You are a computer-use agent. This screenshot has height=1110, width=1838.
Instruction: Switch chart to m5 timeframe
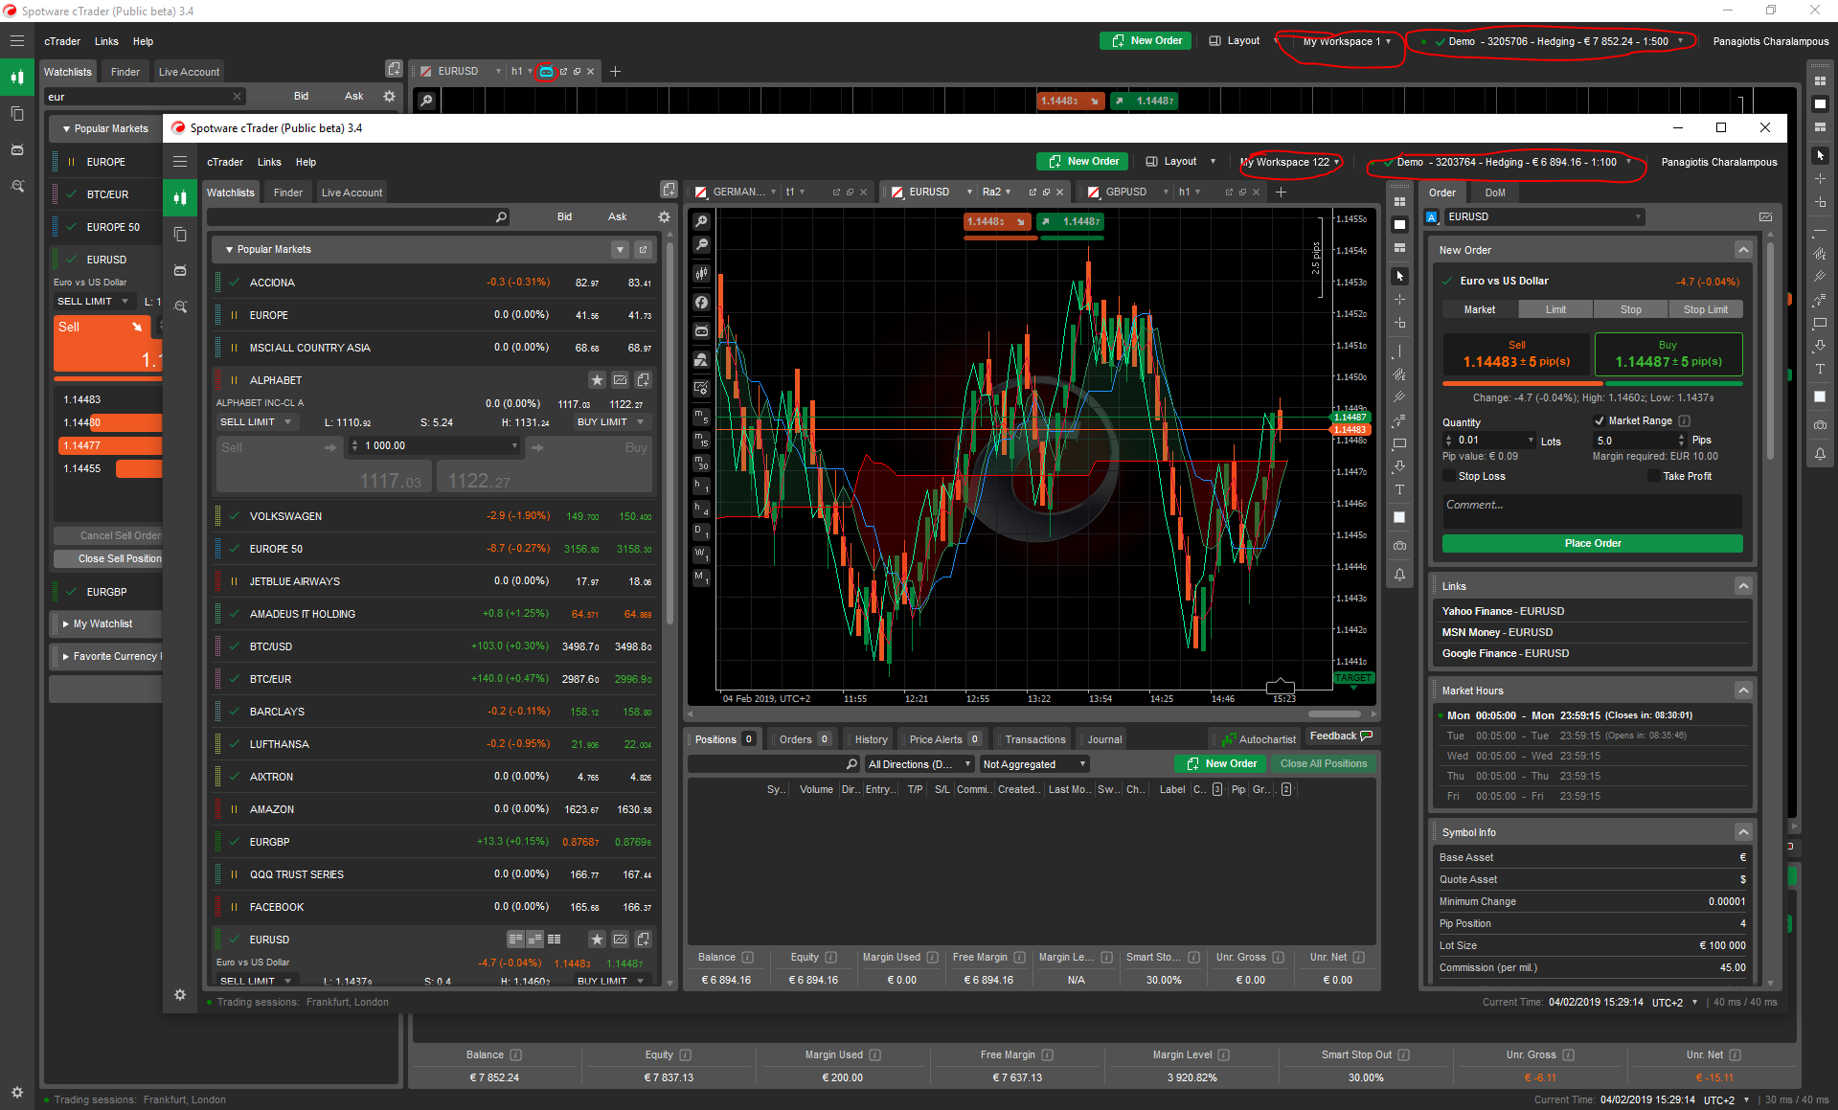click(701, 417)
